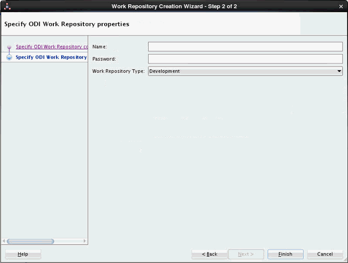Click the Work Repository Type label
The height and width of the screenshot is (263, 348).
[118, 71]
